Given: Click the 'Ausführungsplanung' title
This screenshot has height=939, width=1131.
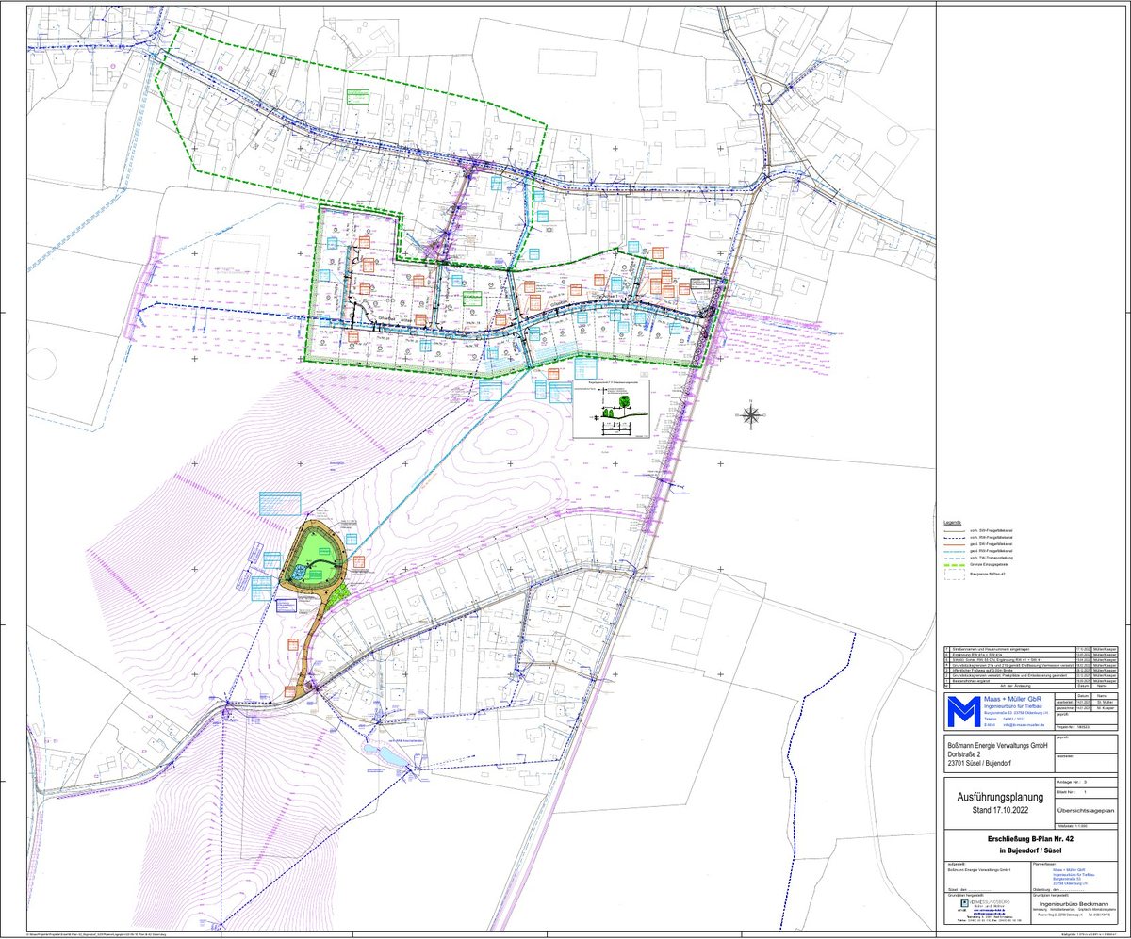Looking at the screenshot, I should pos(1000,797).
